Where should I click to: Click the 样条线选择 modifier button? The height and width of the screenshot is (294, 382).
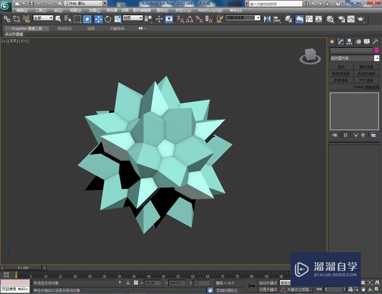[x=341, y=74]
